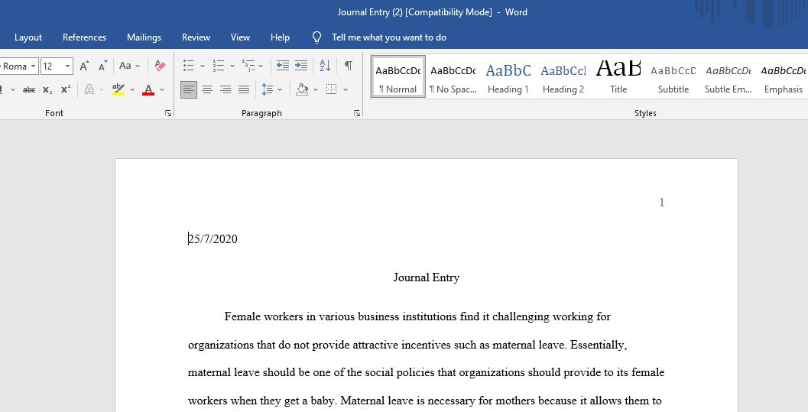This screenshot has height=412, width=808.
Task: Toggle strikethrough formatting
Action: 29,89
